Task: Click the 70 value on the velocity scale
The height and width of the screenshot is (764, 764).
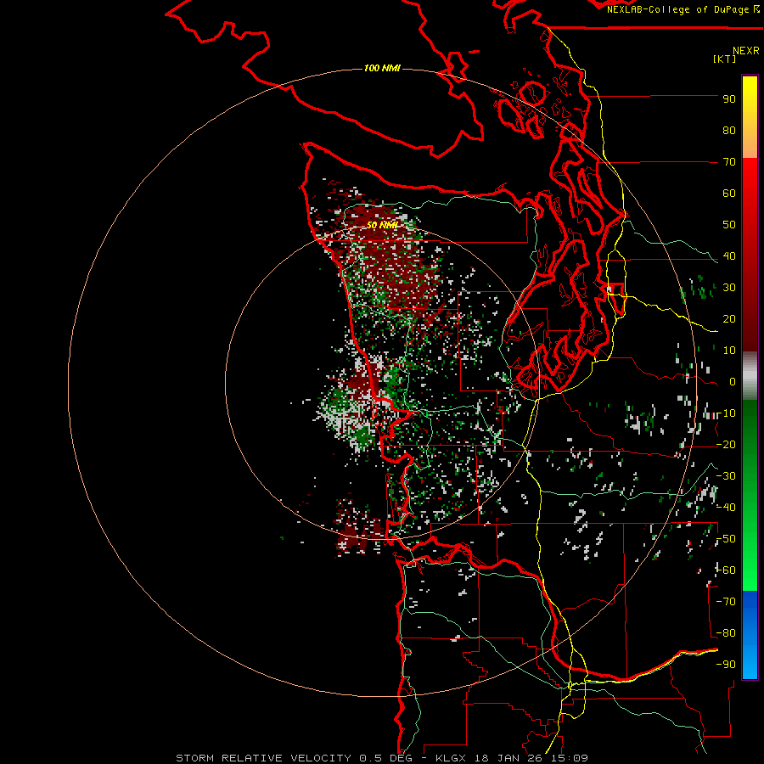Action: click(x=729, y=162)
